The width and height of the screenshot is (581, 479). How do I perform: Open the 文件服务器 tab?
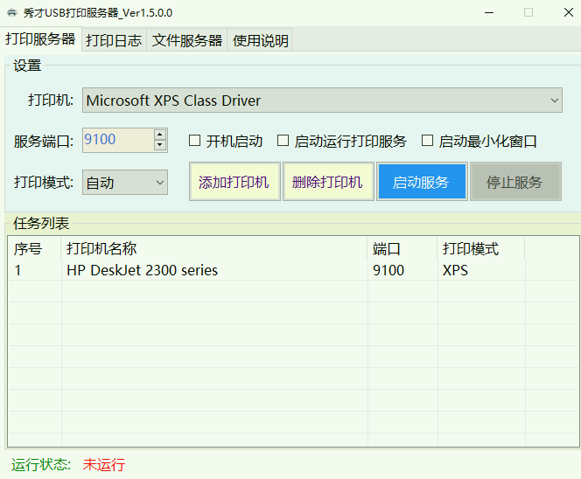pyautogui.click(x=187, y=40)
